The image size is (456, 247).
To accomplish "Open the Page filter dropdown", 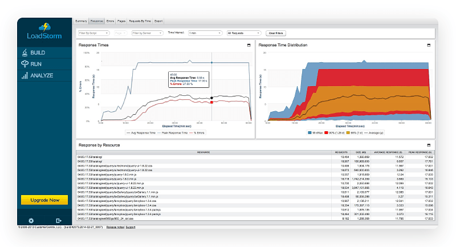I will click(120, 33).
